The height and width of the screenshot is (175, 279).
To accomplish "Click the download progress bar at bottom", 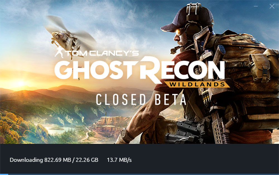I will [x=139, y=174].
